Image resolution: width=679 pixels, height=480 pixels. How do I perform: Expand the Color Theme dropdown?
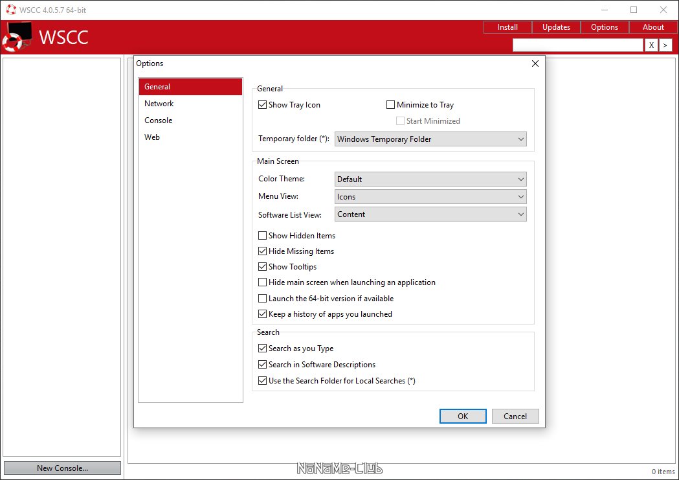click(430, 179)
